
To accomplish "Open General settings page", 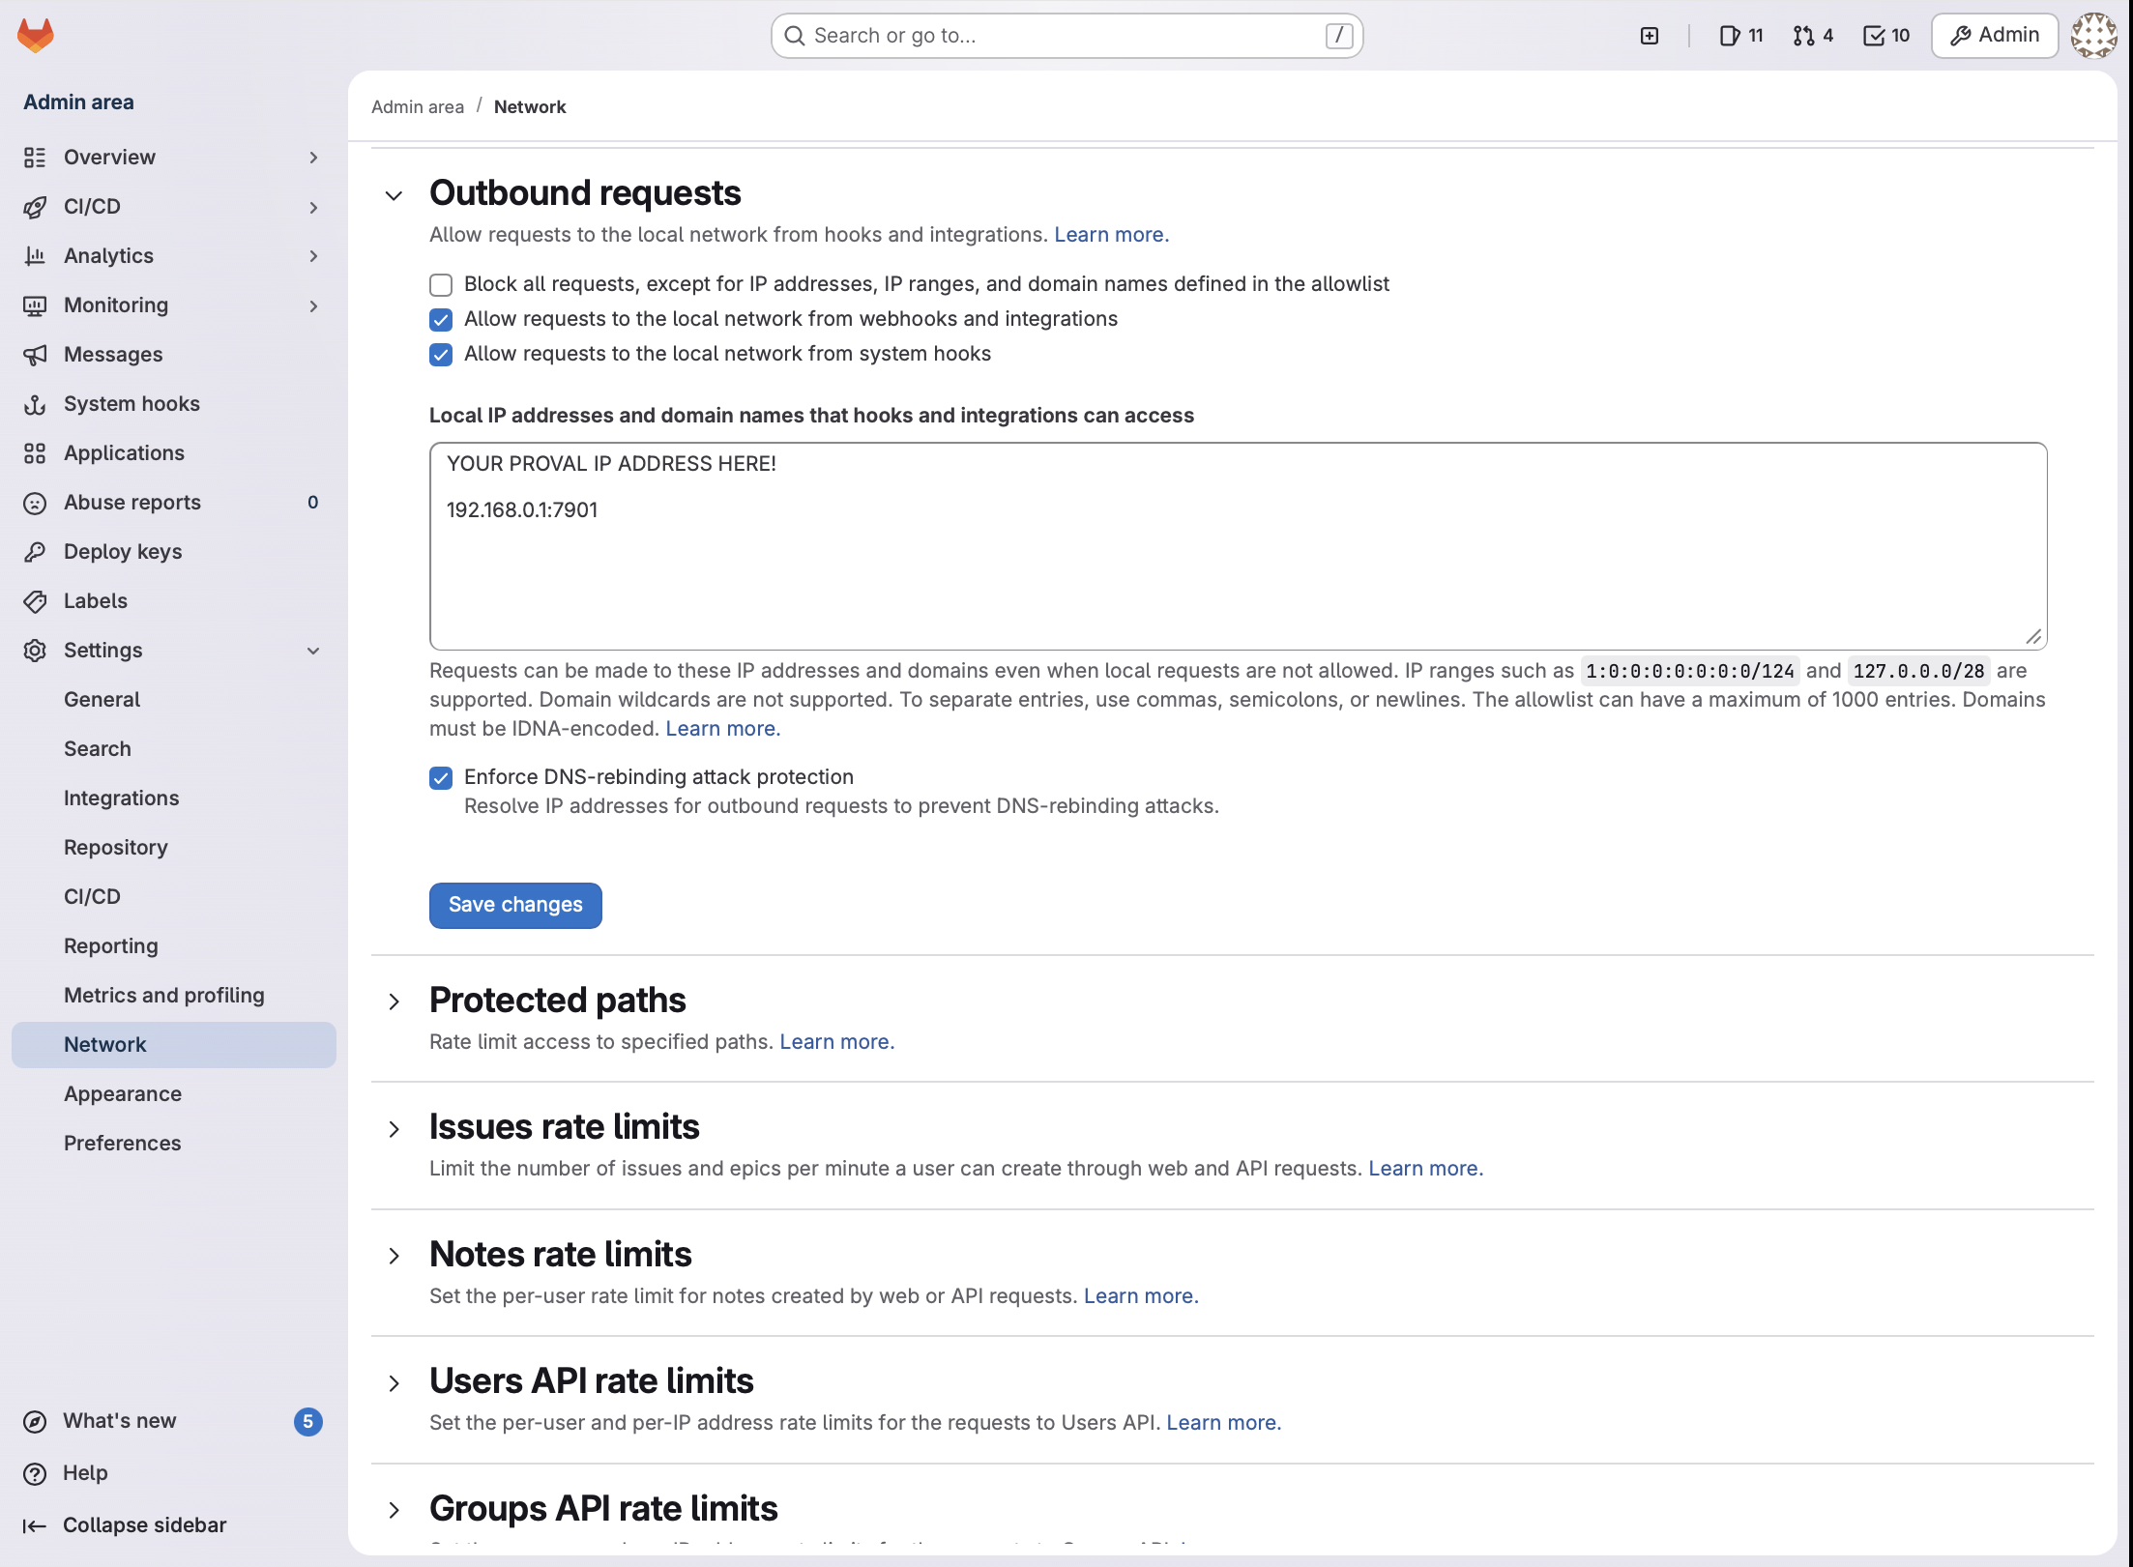I will [x=174, y=700].
